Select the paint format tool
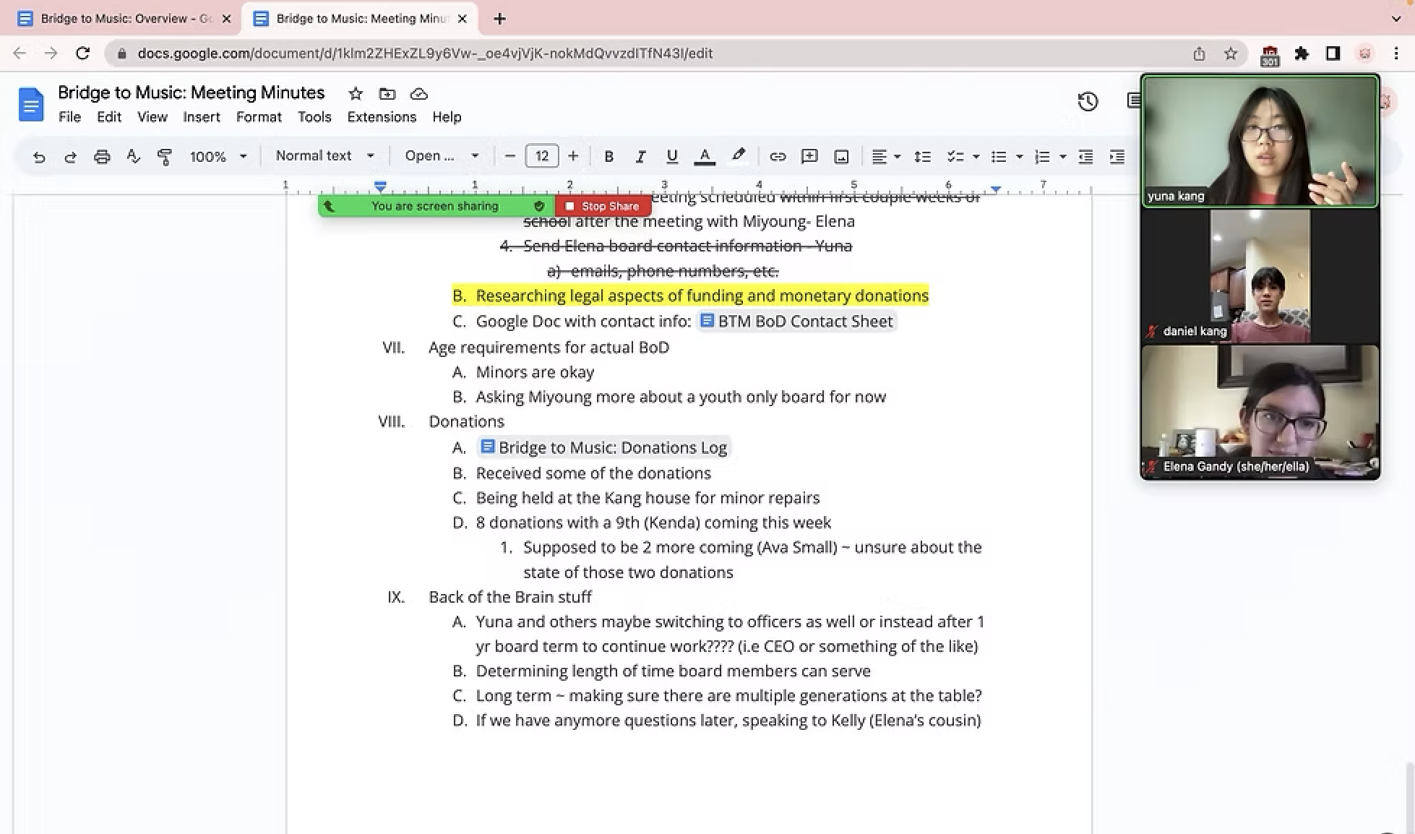 pyautogui.click(x=165, y=156)
